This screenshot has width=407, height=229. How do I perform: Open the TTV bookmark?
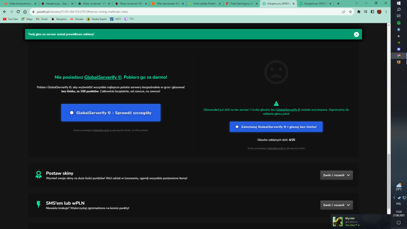click(x=129, y=19)
